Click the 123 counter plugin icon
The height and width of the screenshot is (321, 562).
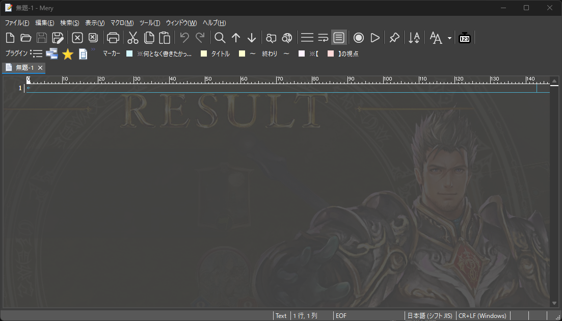point(465,38)
